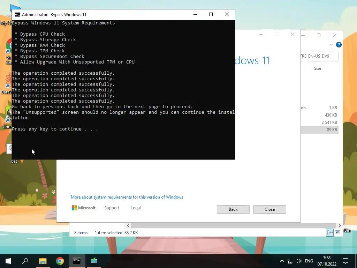Click Close button in Windows 11 Setup

pyautogui.click(x=270, y=209)
